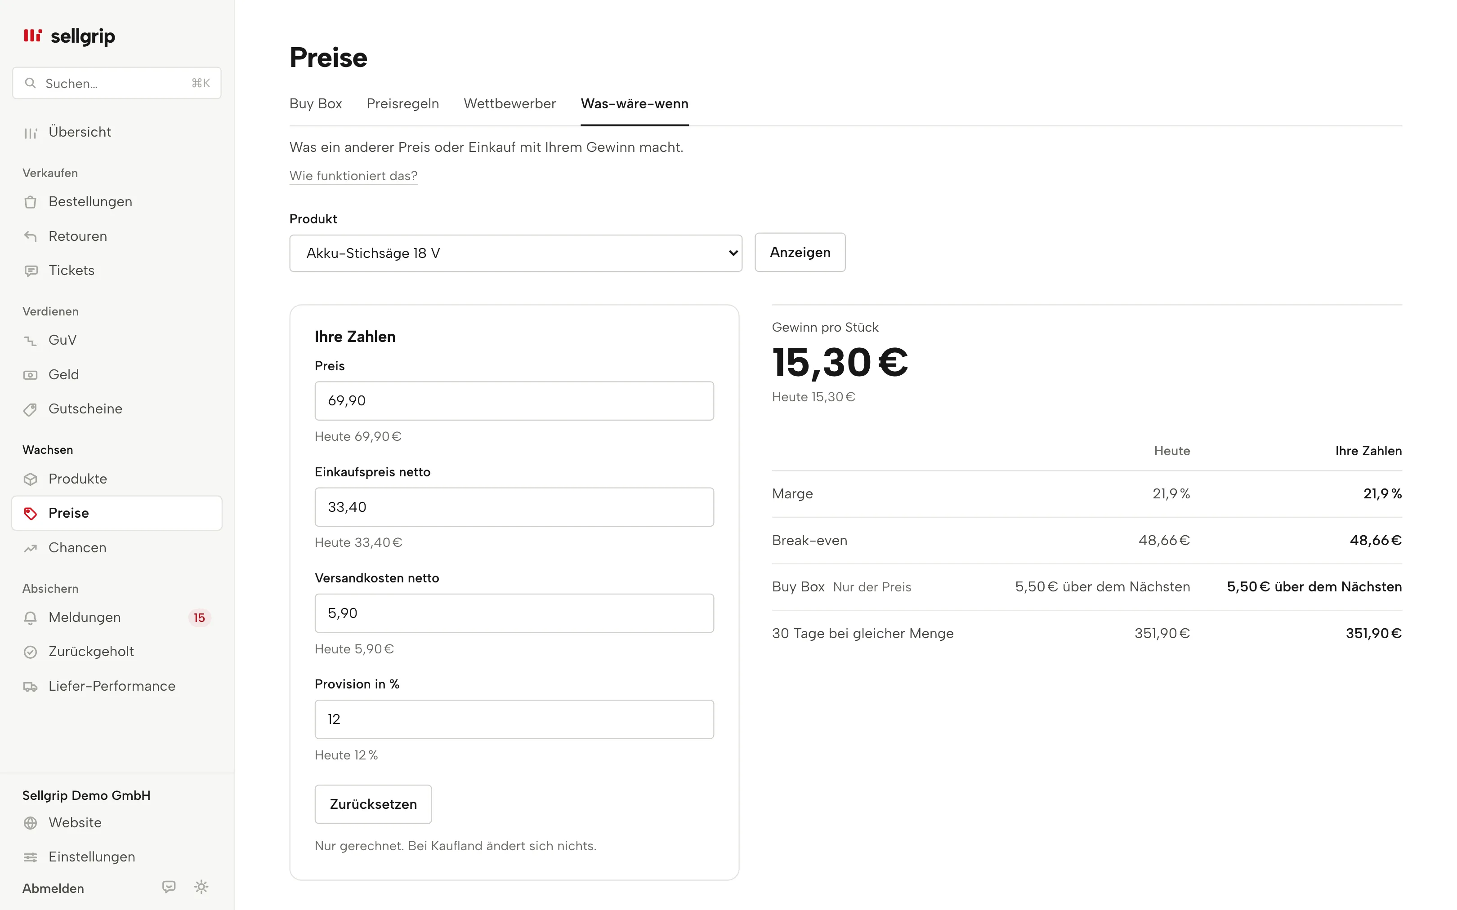
Task: Click the sellgrip logo
Action: 69,36
